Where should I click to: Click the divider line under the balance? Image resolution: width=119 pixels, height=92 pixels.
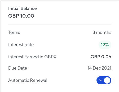pyautogui.click(x=60, y=24)
